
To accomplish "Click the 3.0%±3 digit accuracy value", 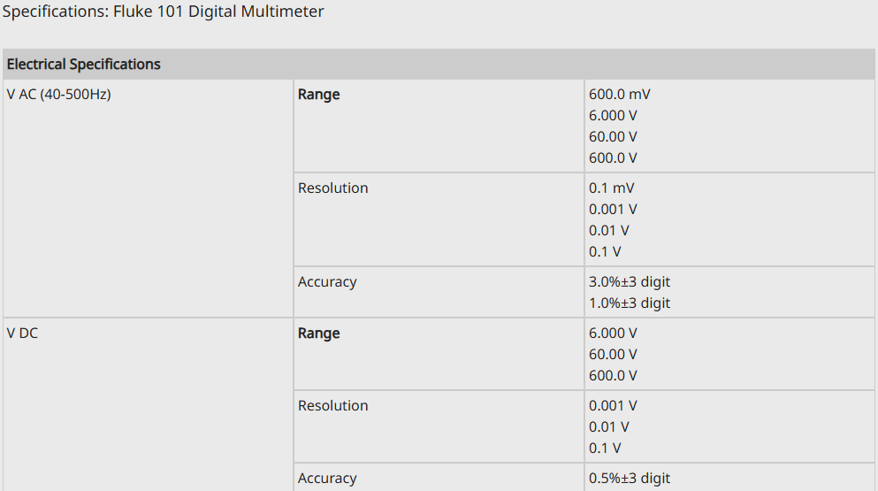I will coord(630,282).
